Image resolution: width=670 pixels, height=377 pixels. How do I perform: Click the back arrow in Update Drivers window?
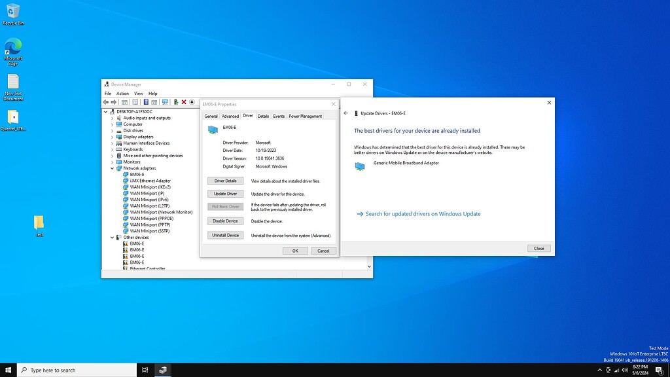tap(345, 112)
